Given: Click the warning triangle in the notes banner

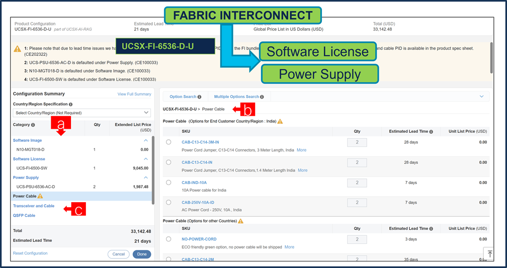Looking at the screenshot, I should [18, 49].
